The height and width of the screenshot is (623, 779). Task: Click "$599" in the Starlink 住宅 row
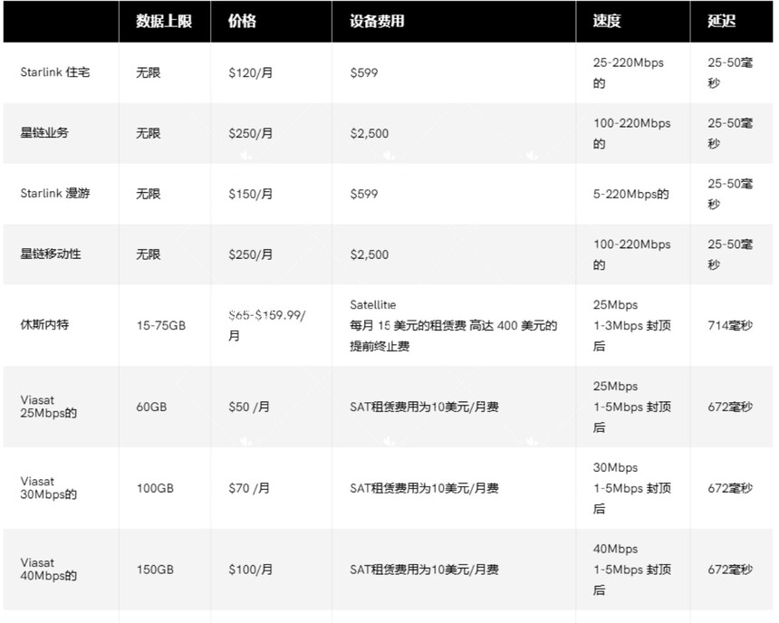tap(363, 73)
